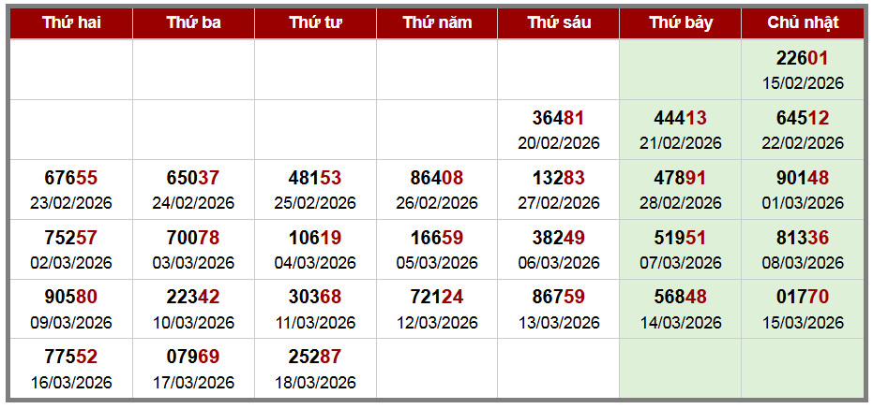The image size is (873, 409).
Task: Click the Thứ ba column header
Action: tap(193, 22)
